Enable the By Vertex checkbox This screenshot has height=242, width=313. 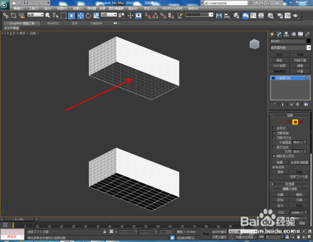(x=274, y=128)
